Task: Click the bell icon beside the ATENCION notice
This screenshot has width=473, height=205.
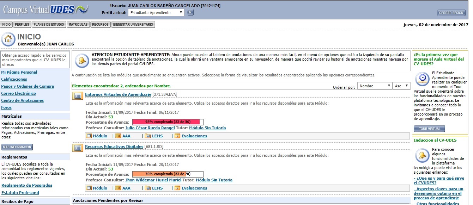Action: click(81, 60)
